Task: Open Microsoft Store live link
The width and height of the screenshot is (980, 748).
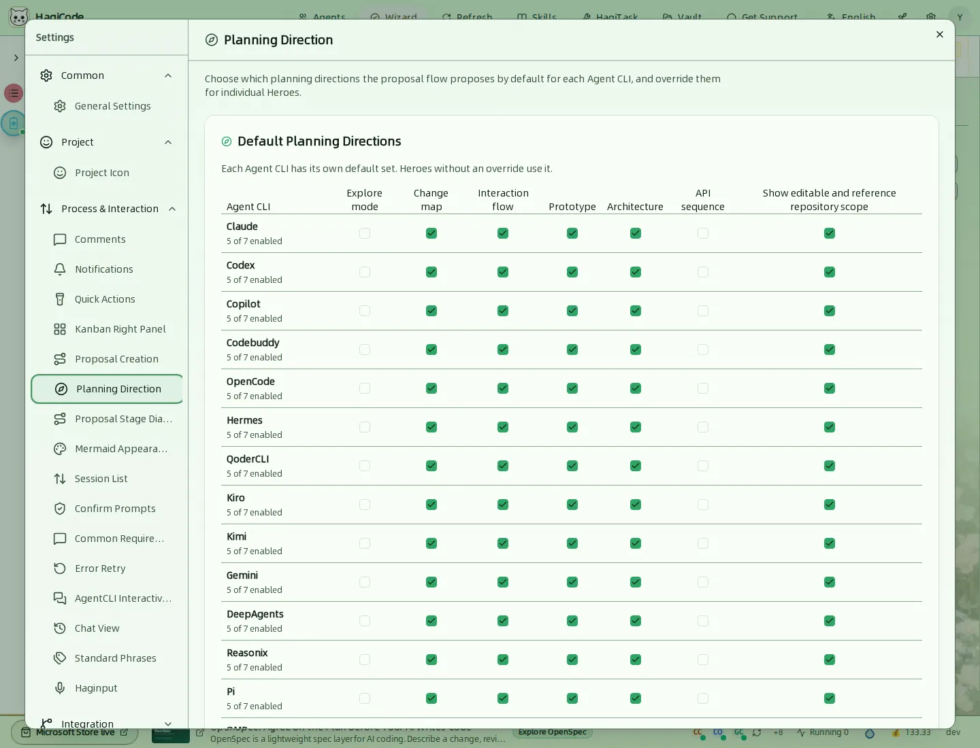Action: [x=75, y=732]
